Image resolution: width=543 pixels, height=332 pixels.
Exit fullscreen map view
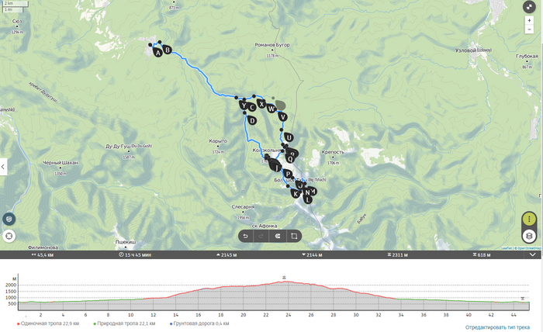(529, 7)
